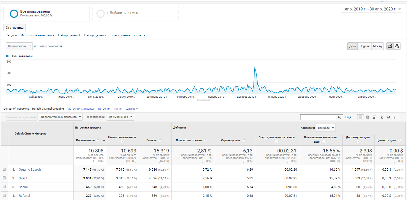Image resolution: width=407 pixels, height=201 pixels.
Task: Switch to 'Электронная торговля' tab
Action: pos(127,35)
